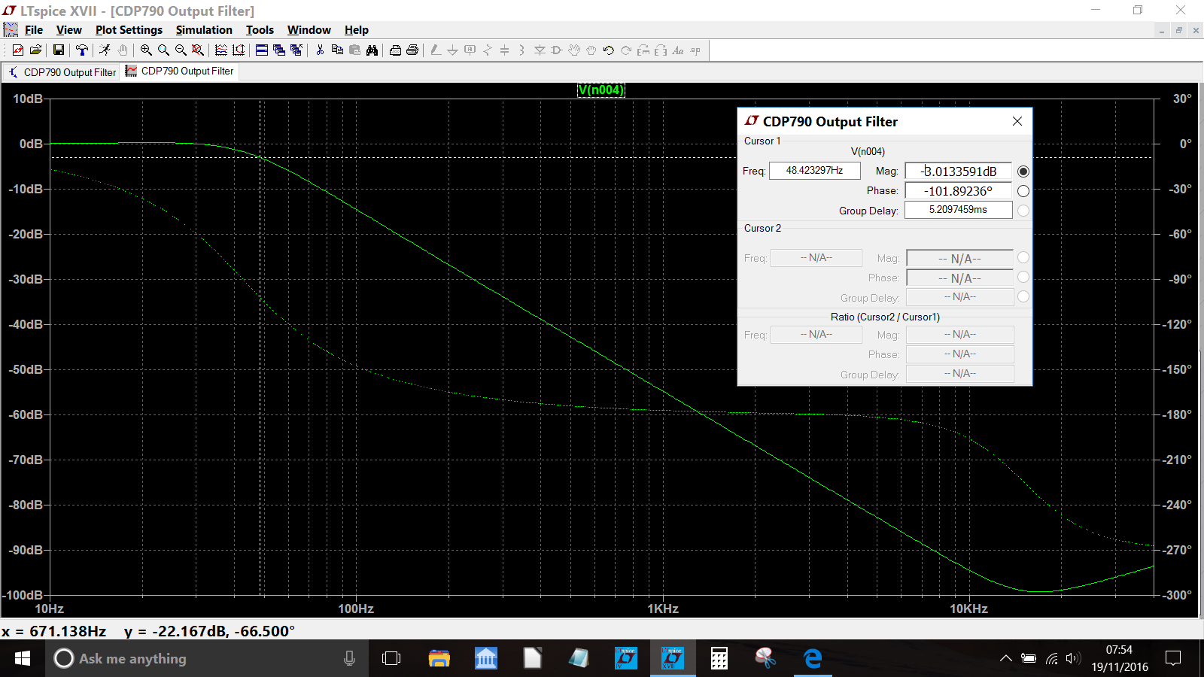Open the MDI document system menu icon
This screenshot has height=677, width=1204.
click(x=11, y=30)
